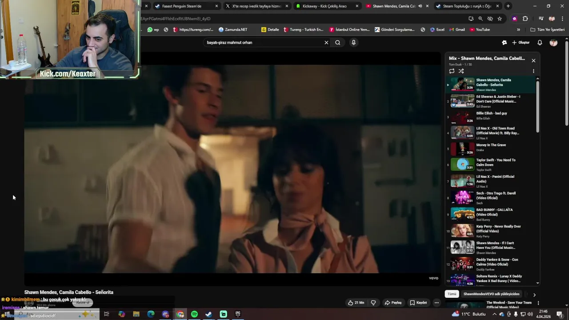569x320 pixels.
Task: Open the 11°C Bulutlu weather widget
Action: 469,314
